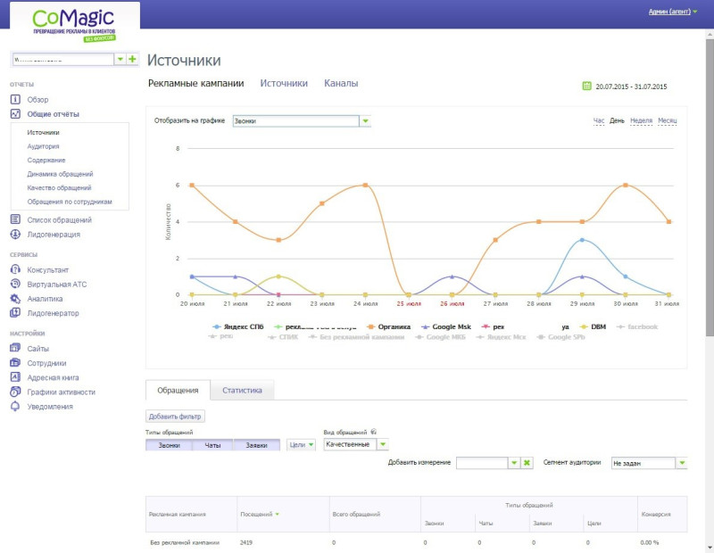Image resolution: width=714 pixels, height=553 pixels.
Task: Toggle the Чаты request type filter
Action: (212, 445)
